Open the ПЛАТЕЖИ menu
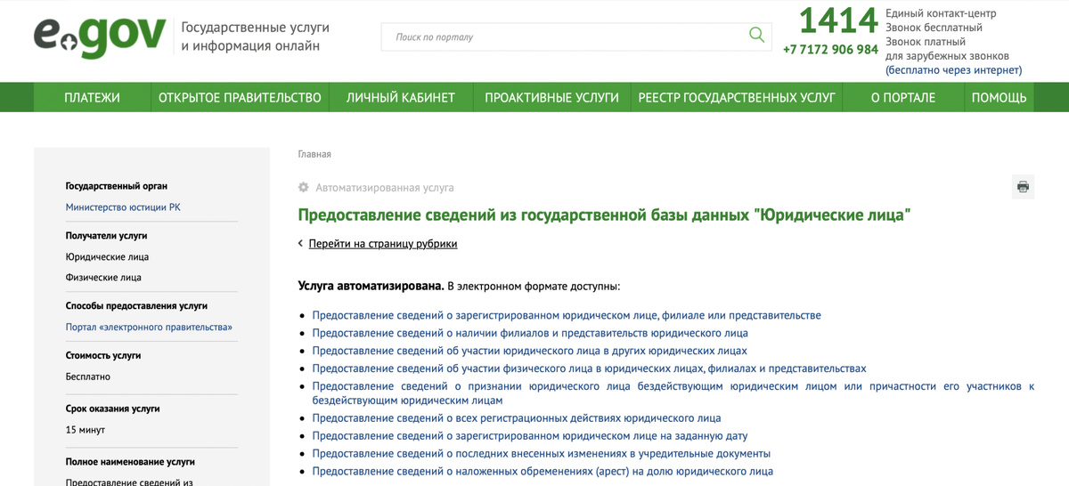 coord(92,98)
